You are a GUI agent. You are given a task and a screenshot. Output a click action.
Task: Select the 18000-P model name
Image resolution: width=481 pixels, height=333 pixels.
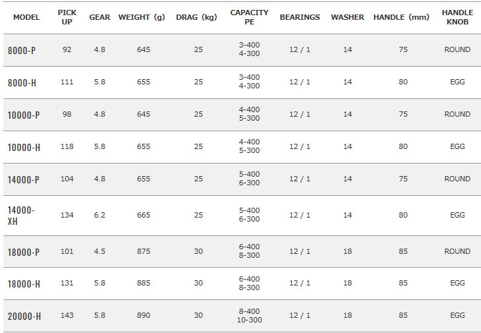point(24,252)
